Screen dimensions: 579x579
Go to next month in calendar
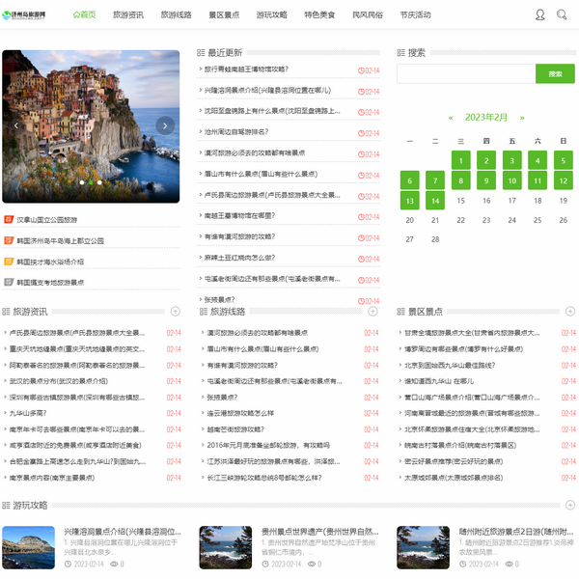522,117
